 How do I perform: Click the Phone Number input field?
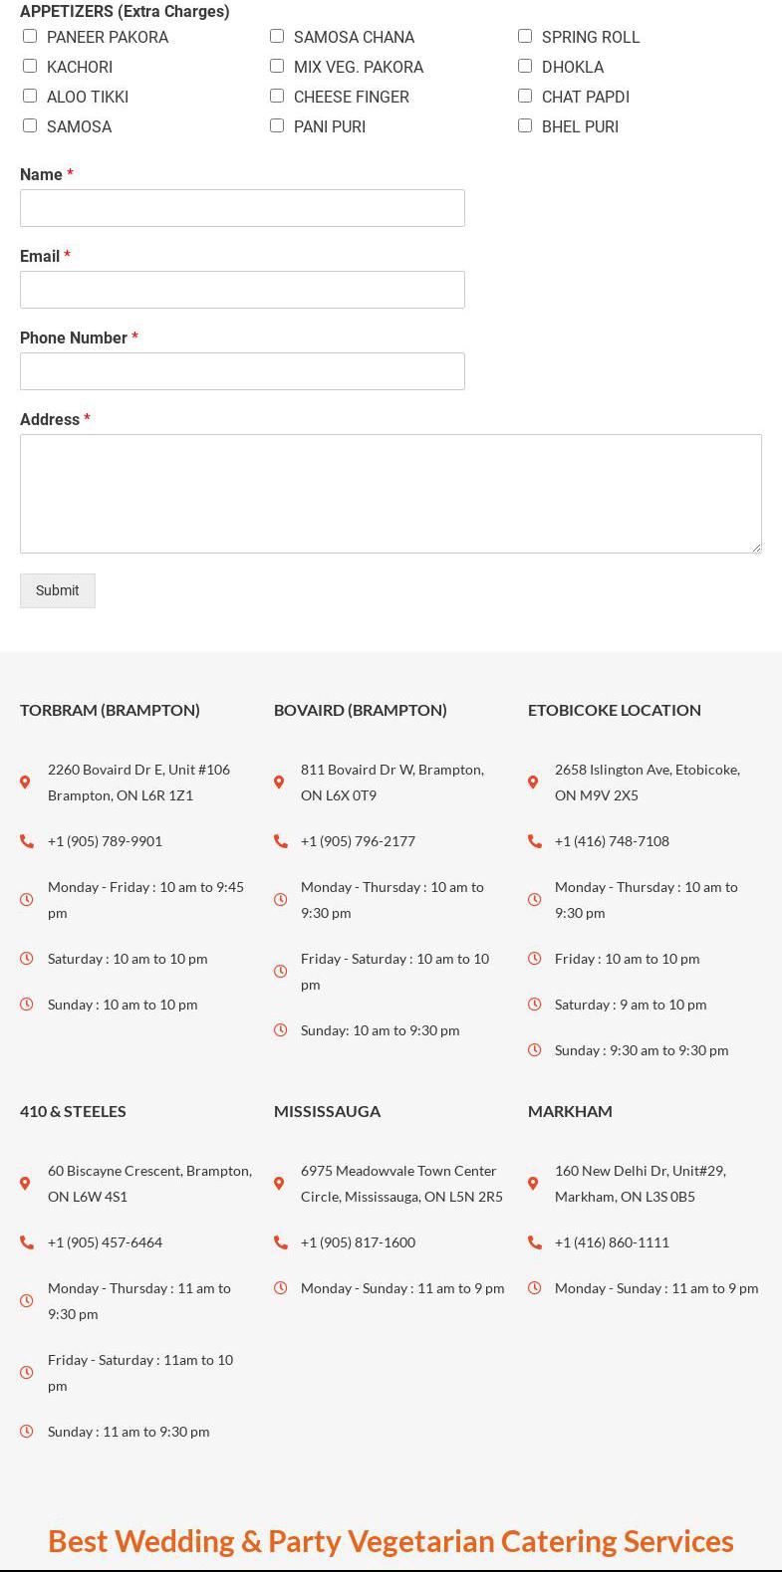click(x=242, y=371)
